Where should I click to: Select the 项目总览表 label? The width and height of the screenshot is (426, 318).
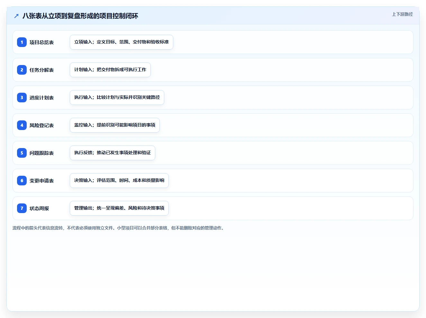[x=42, y=42]
